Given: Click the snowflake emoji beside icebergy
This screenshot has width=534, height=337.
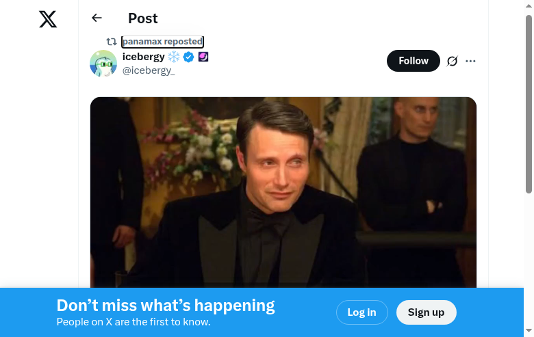Looking at the screenshot, I should pos(174,57).
